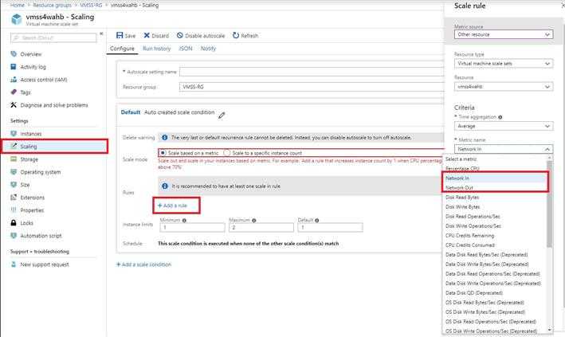Image resolution: width=565 pixels, height=337 pixels.
Task: Click Add a scale condition link
Action: tap(143, 265)
